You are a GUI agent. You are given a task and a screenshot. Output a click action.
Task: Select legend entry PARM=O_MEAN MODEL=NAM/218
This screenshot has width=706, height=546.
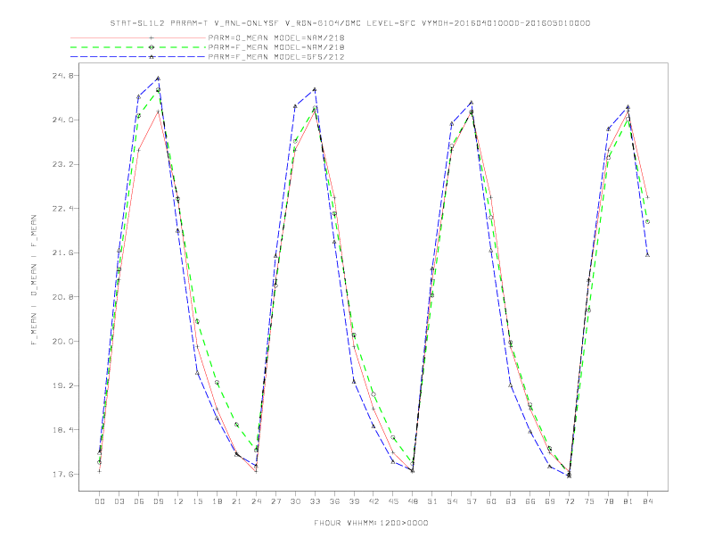276,37
